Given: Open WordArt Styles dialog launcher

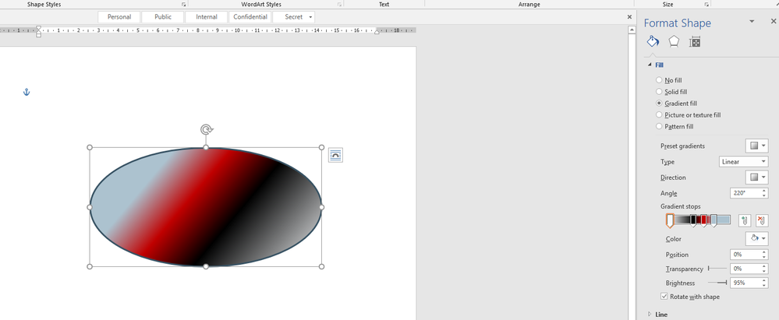Looking at the screenshot, I should point(340,5).
